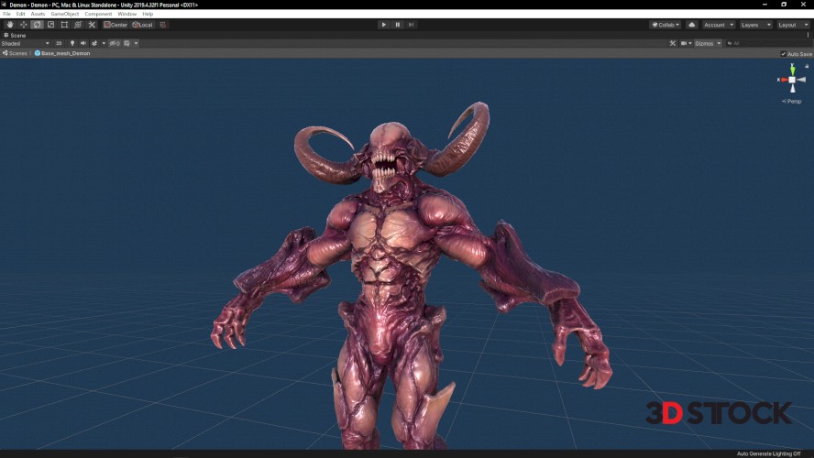Click the Pause button
The width and height of the screenshot is (814, 458).
click(398, 25)
